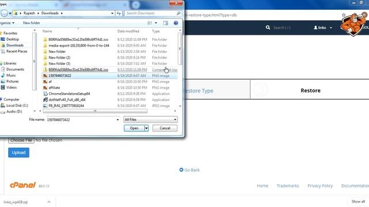The height and width of the screenshot is (207, 369).
Task: Select Audio (D:) drive
Action: [14, 112]
